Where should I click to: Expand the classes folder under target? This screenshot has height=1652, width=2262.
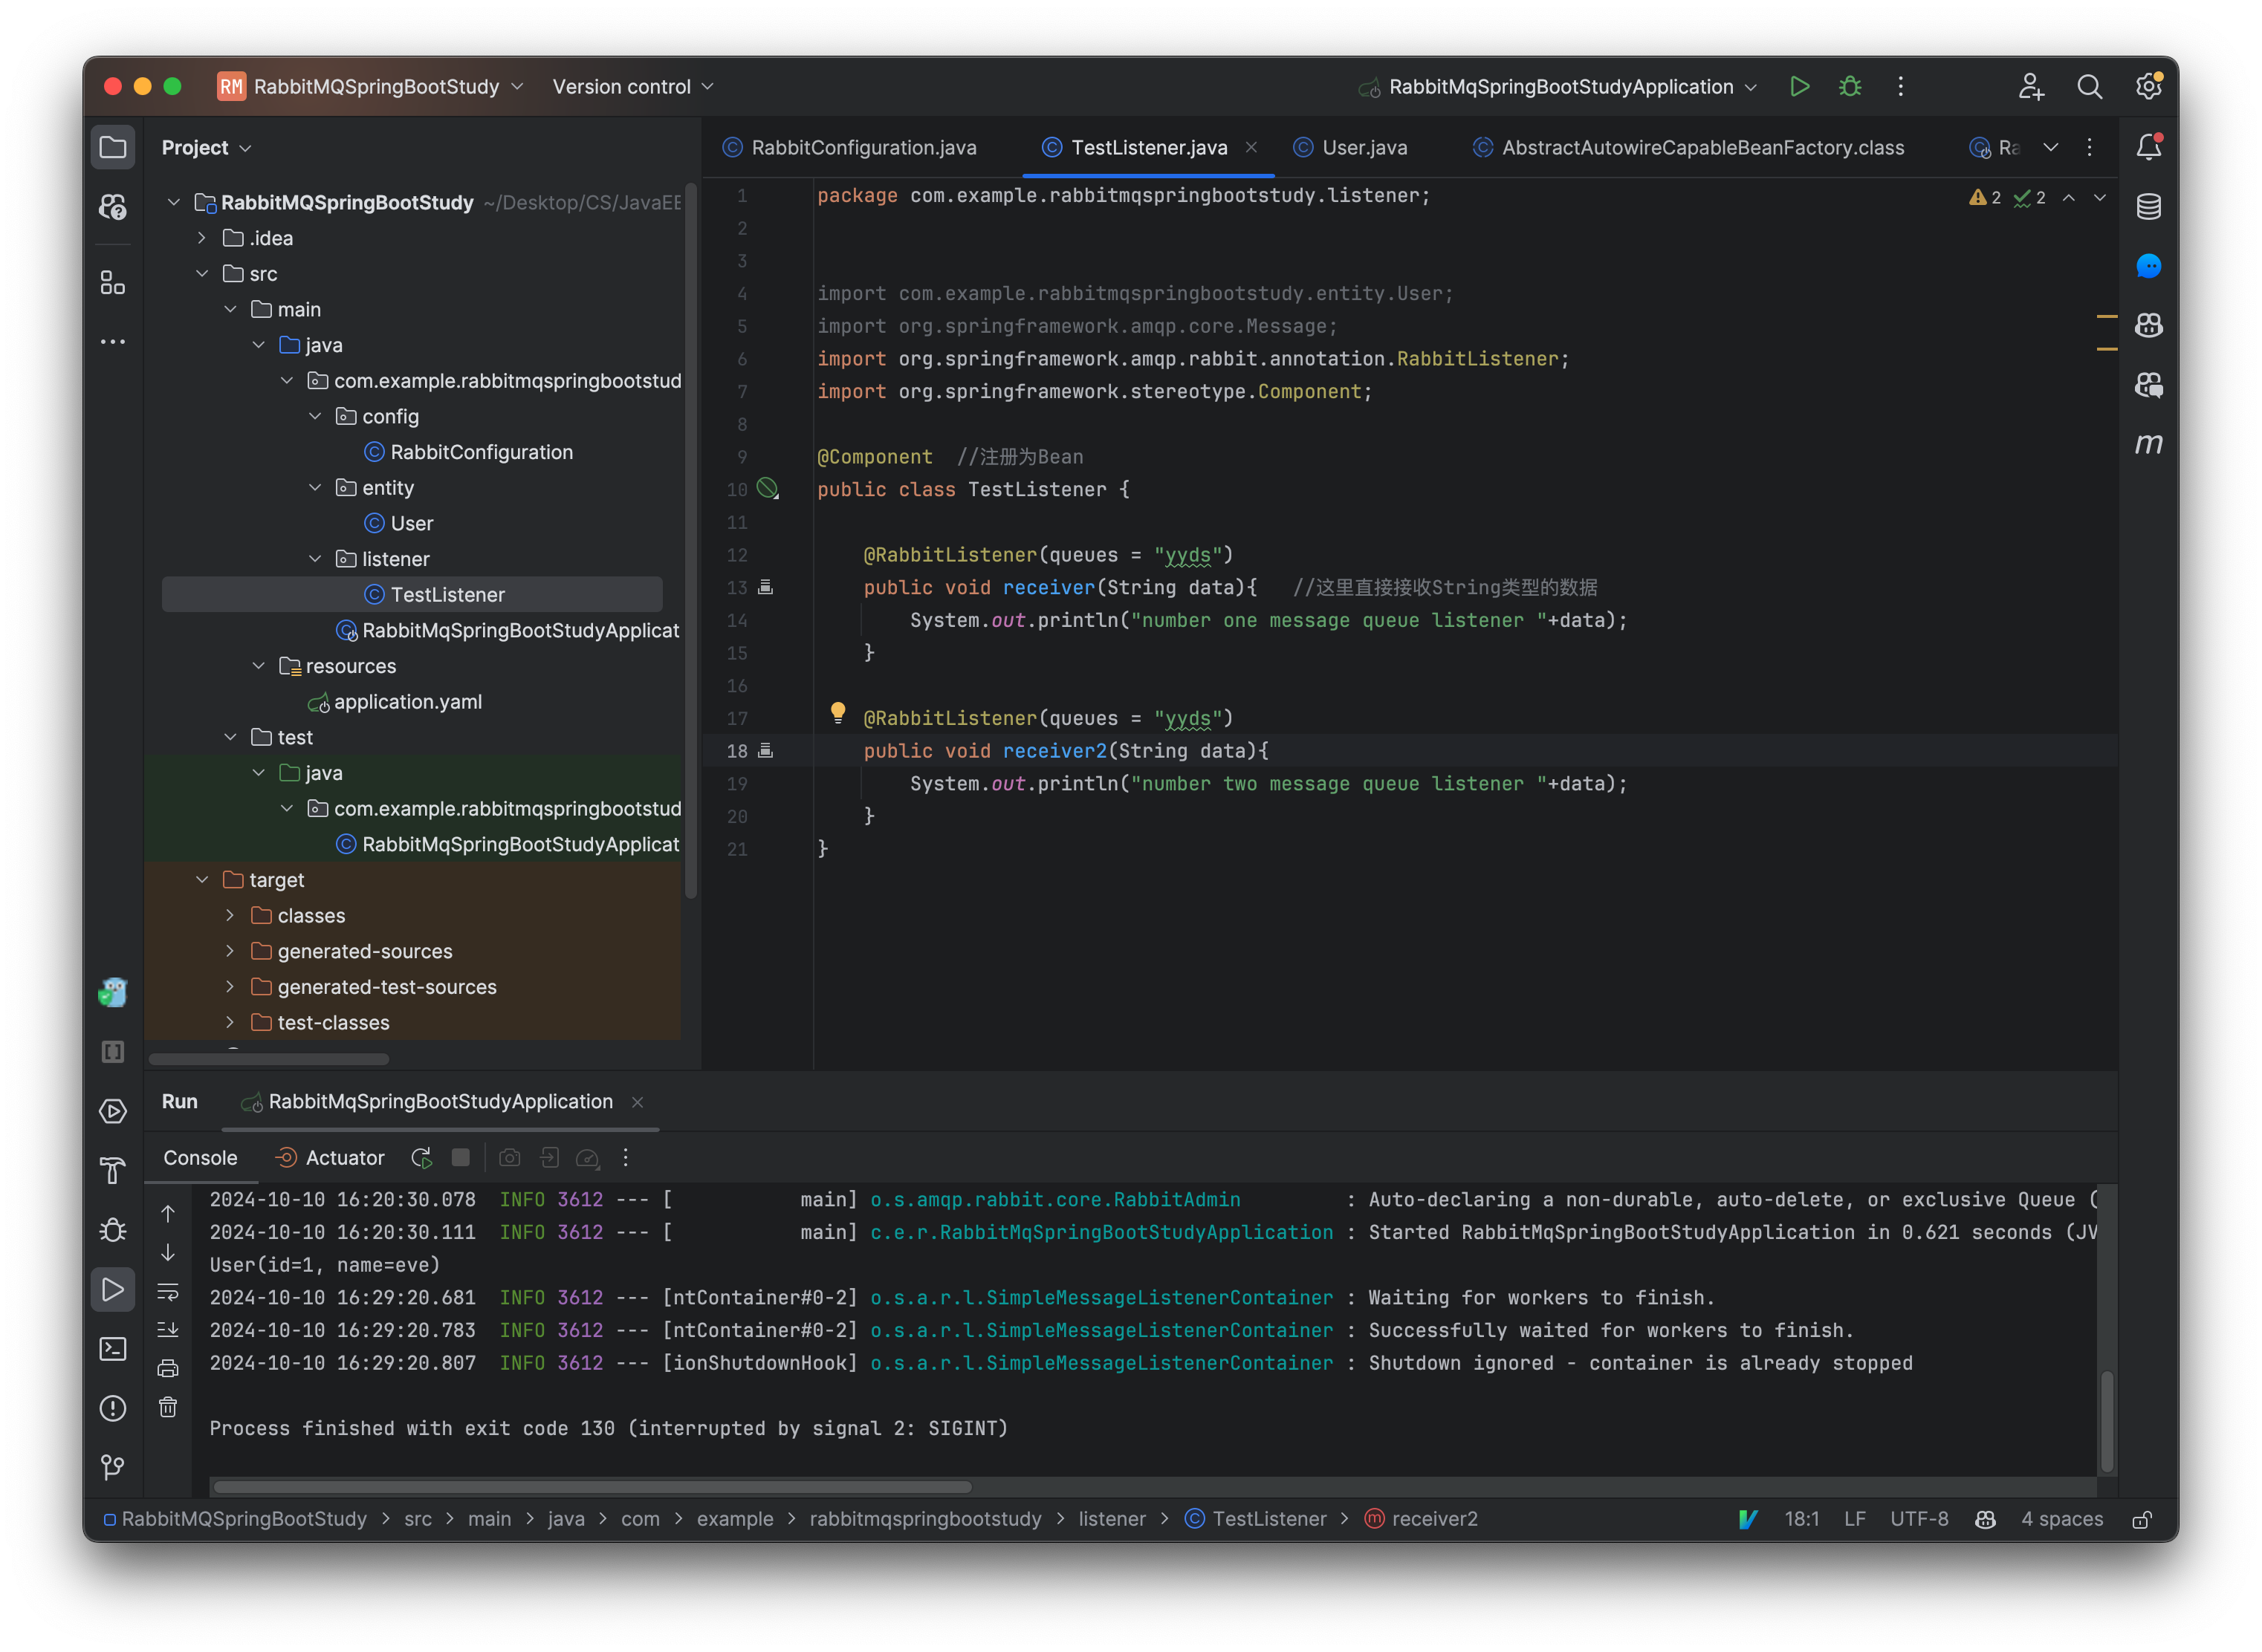pos(230,915)
